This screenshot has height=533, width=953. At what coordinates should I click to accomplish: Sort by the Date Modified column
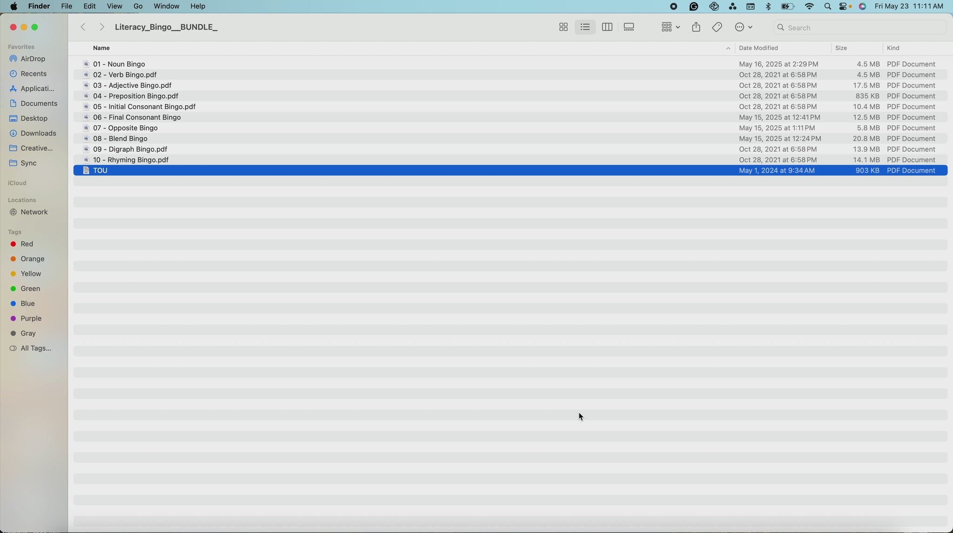[x=758, y=48]
